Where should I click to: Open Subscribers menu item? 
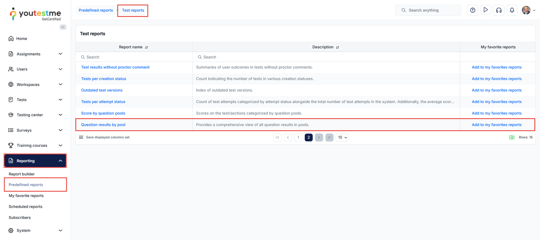[x=20, y=217]
